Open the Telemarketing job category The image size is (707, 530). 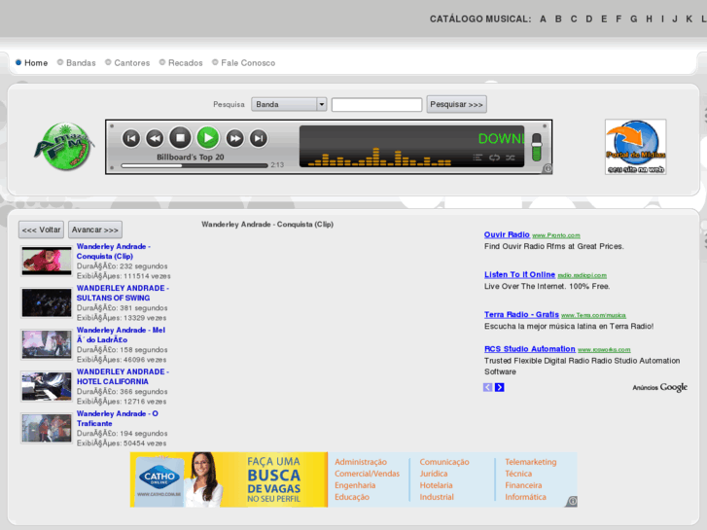(x=531, y=462)
